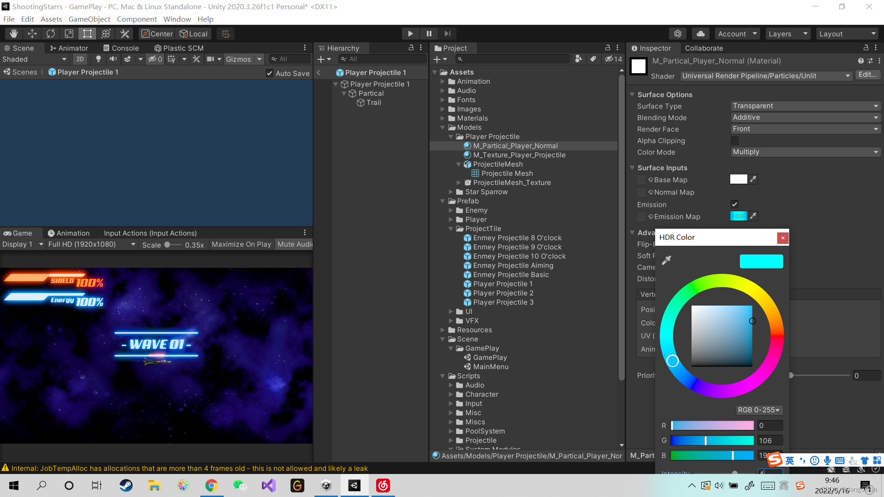884x497 pixels.
Task: Open Blending Mode dropdown
Action: (806, 117)
